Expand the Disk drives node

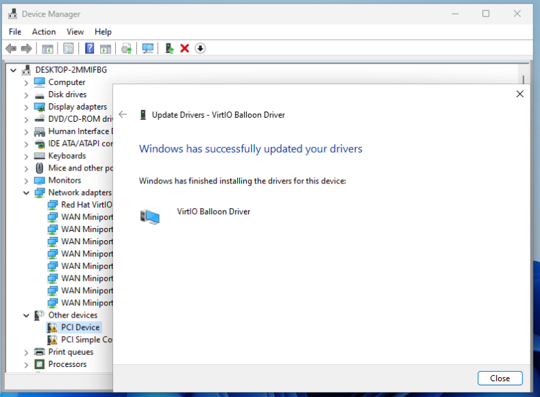coord(26,95)
